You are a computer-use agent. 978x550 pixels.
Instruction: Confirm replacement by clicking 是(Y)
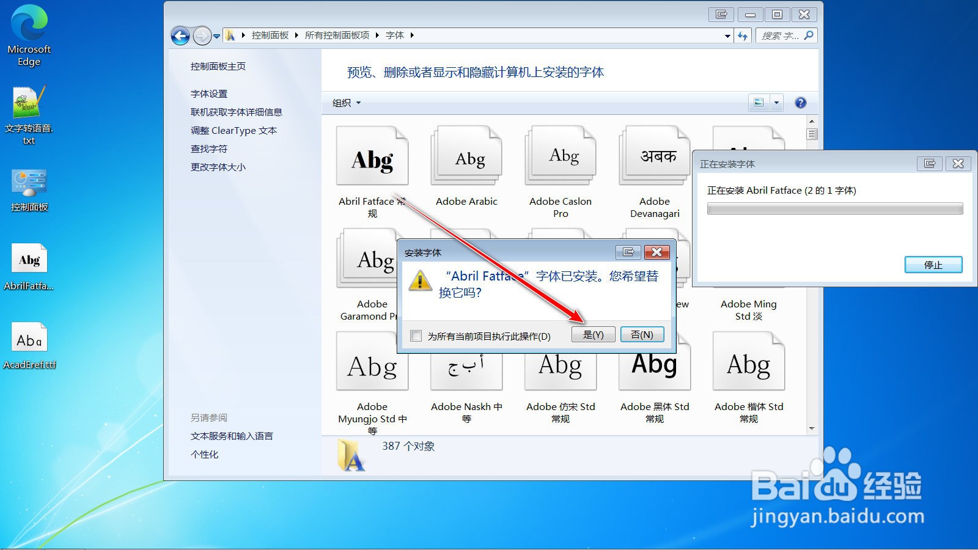click(x=593, y=334)
